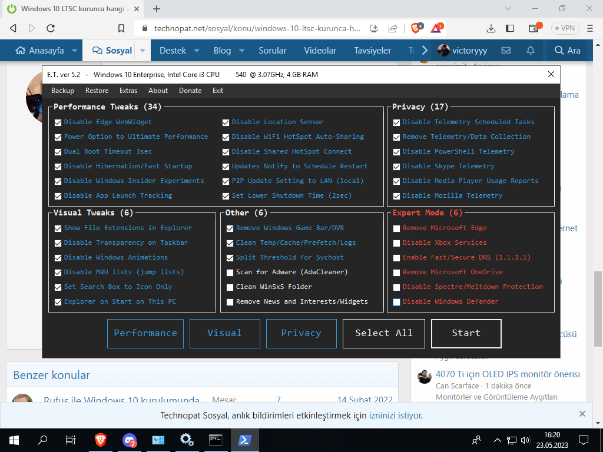Toggle Disable Location Sensor checkbox
This screenshot has height=452, width=603.
point(226,122)
